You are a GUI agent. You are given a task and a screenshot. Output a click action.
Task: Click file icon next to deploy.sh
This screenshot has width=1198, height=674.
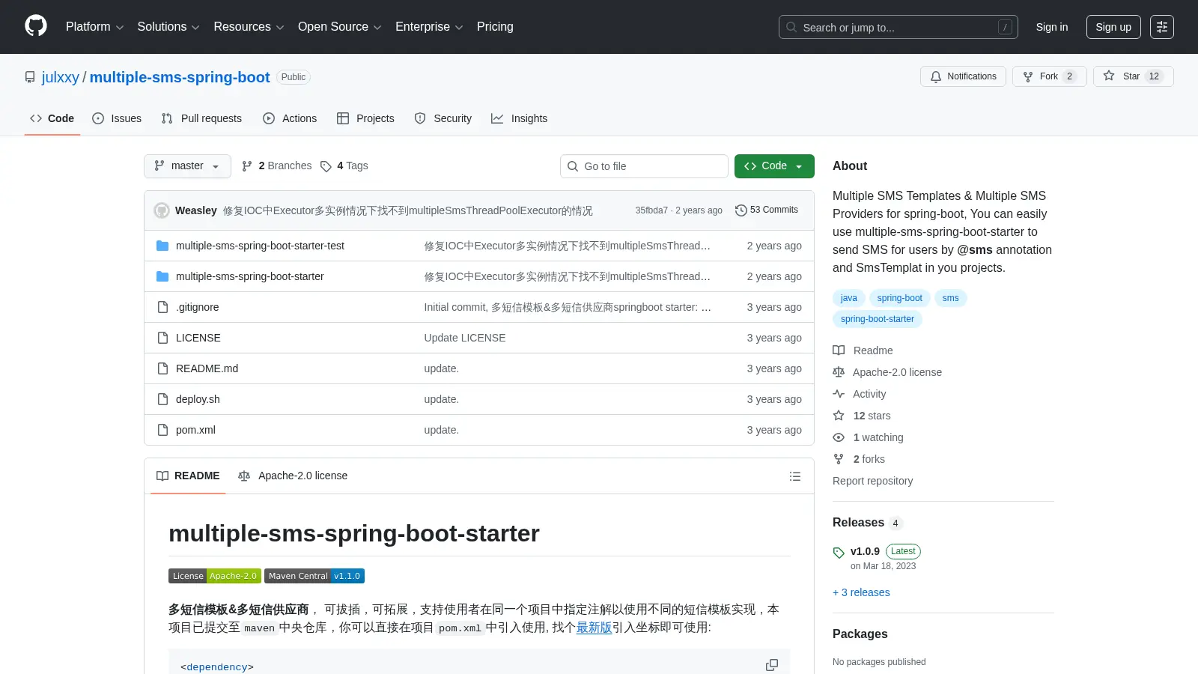click(162, 399)
